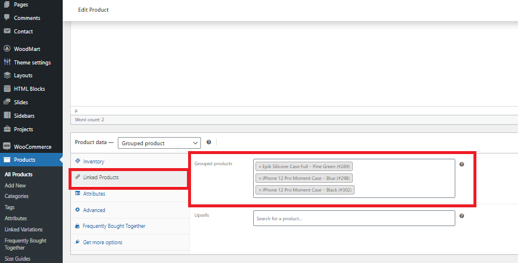
Task: Click the Frequently Bought Together bag icon
Action: pyautogui.click(x=77, y=226)
